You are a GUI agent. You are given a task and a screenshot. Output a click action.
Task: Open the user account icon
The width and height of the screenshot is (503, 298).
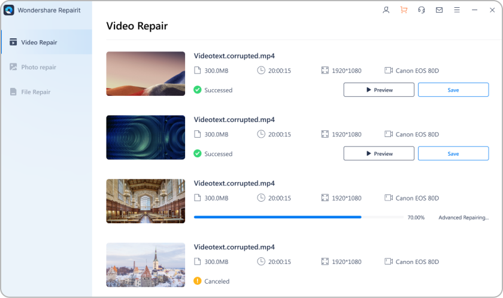pos(386,10)
